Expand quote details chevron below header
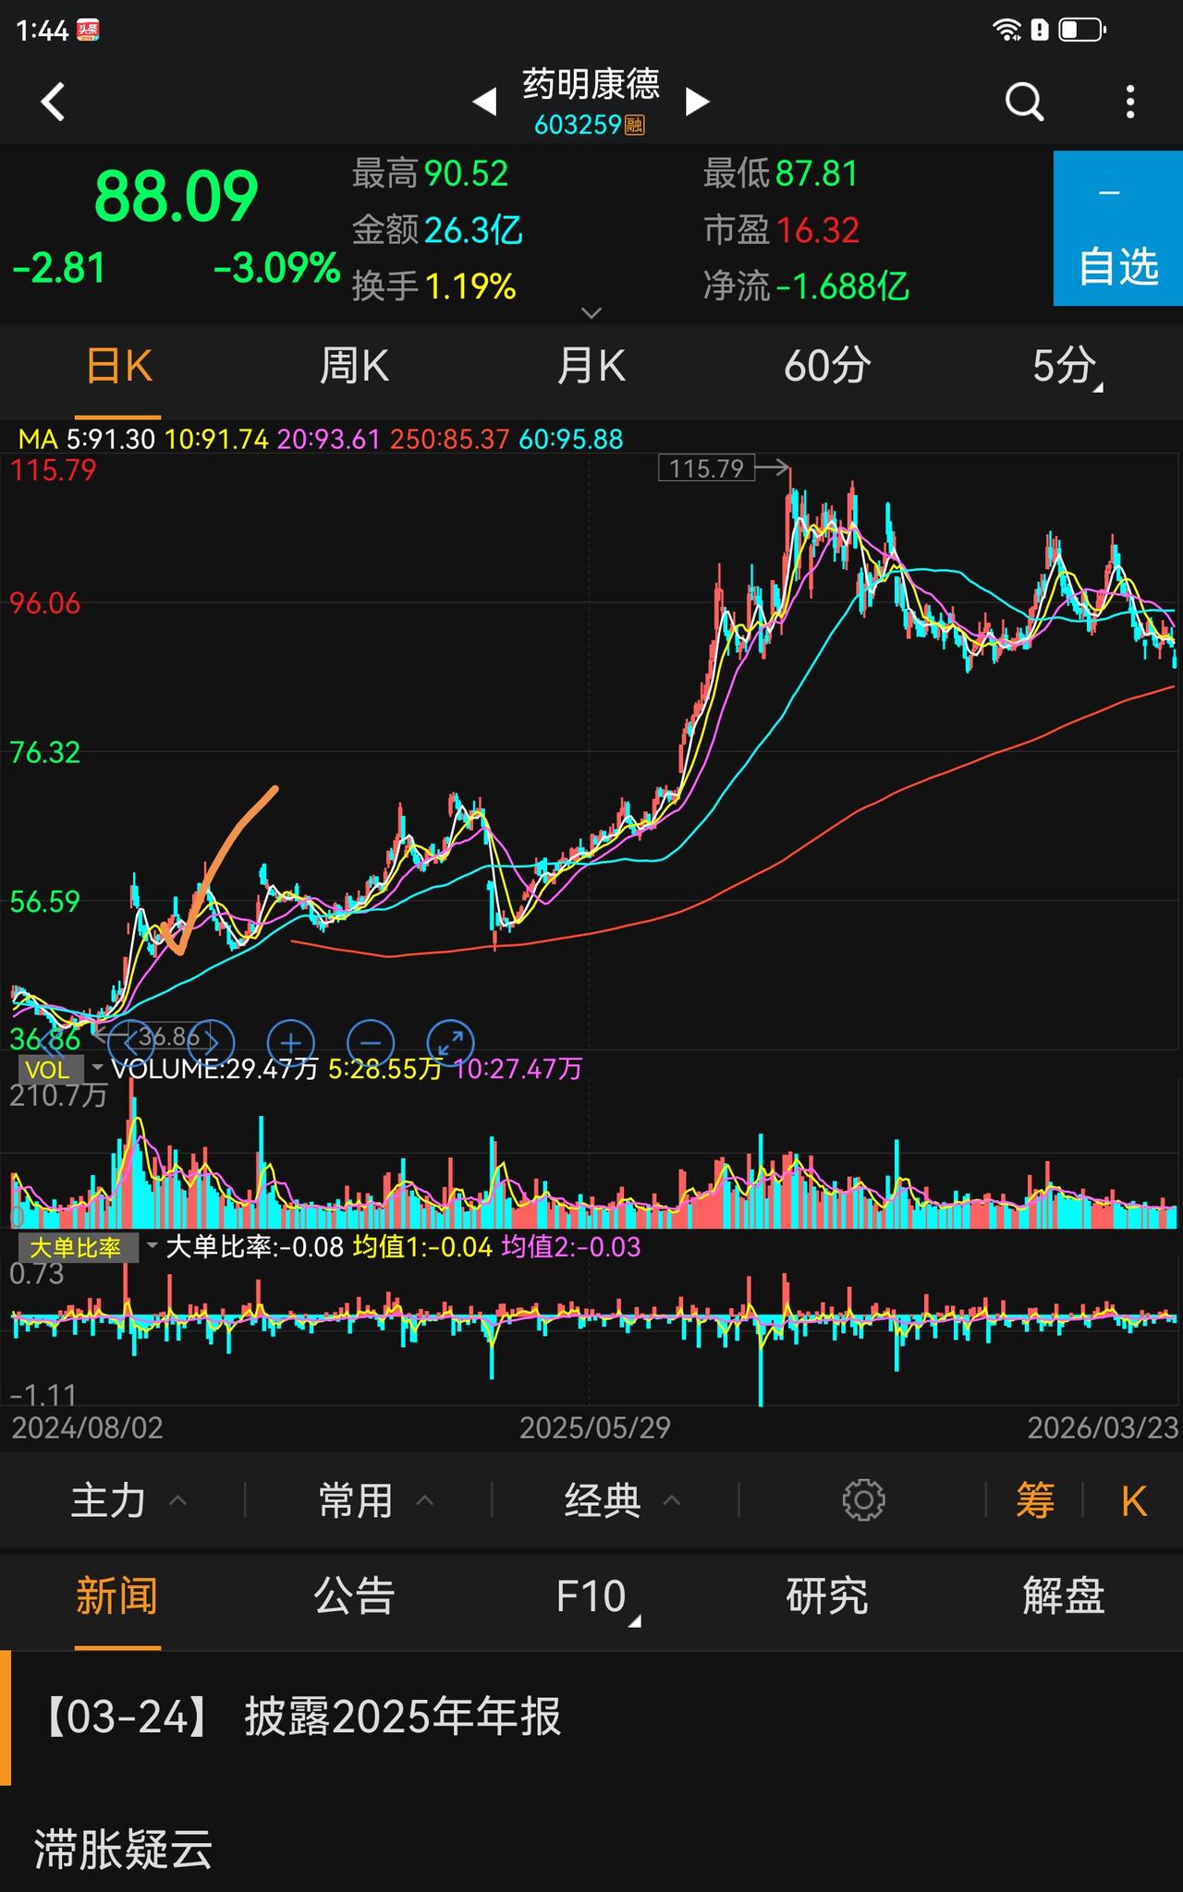Screen dimensions: 1183x1892 coord(591,313)
